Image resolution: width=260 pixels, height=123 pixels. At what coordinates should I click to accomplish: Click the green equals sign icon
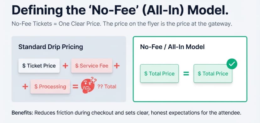click(186, 74)
